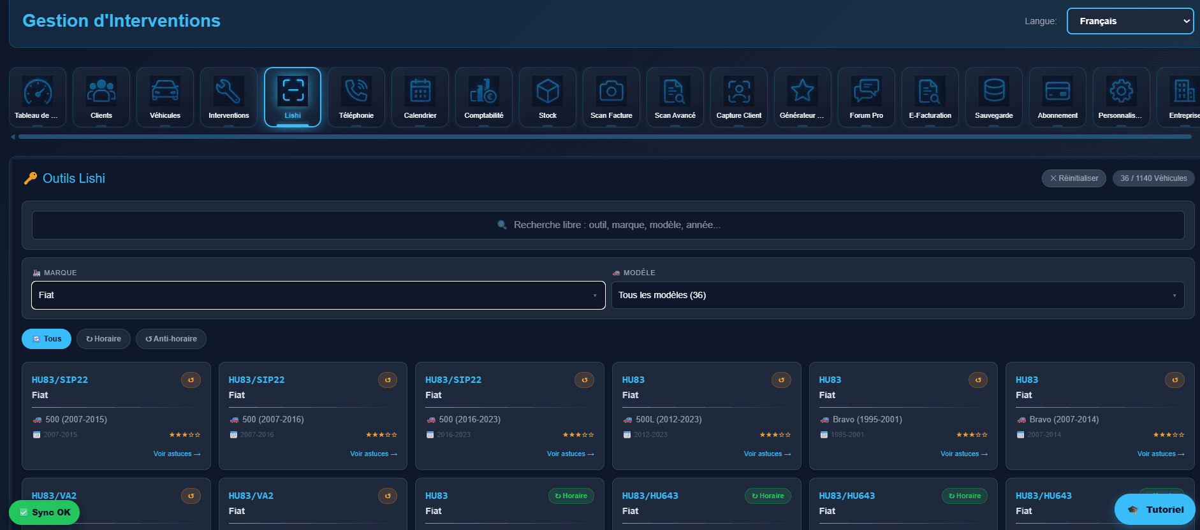
Task: Open Voir astuces for 500 (2007-2015)
Action: point(177,454)
